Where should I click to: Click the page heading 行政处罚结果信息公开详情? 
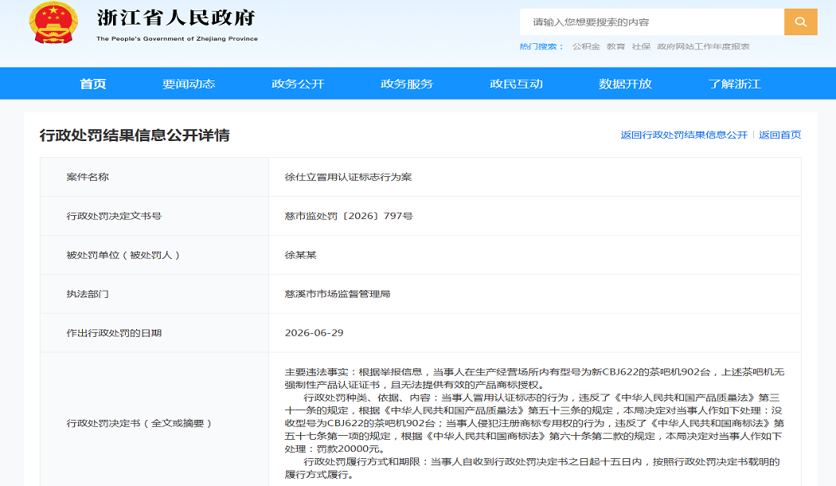point(135,135)
